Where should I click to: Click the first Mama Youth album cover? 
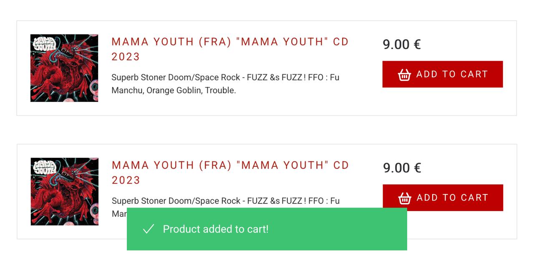[x=64, y=68]
